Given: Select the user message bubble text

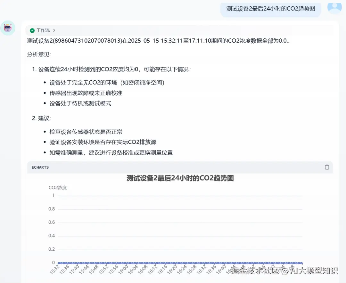Looking at the screenshot, I should click(x=270, y=9).
